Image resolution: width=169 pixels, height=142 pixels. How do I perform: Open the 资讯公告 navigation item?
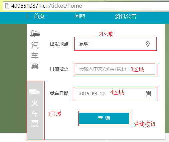(x=126, y=16)
